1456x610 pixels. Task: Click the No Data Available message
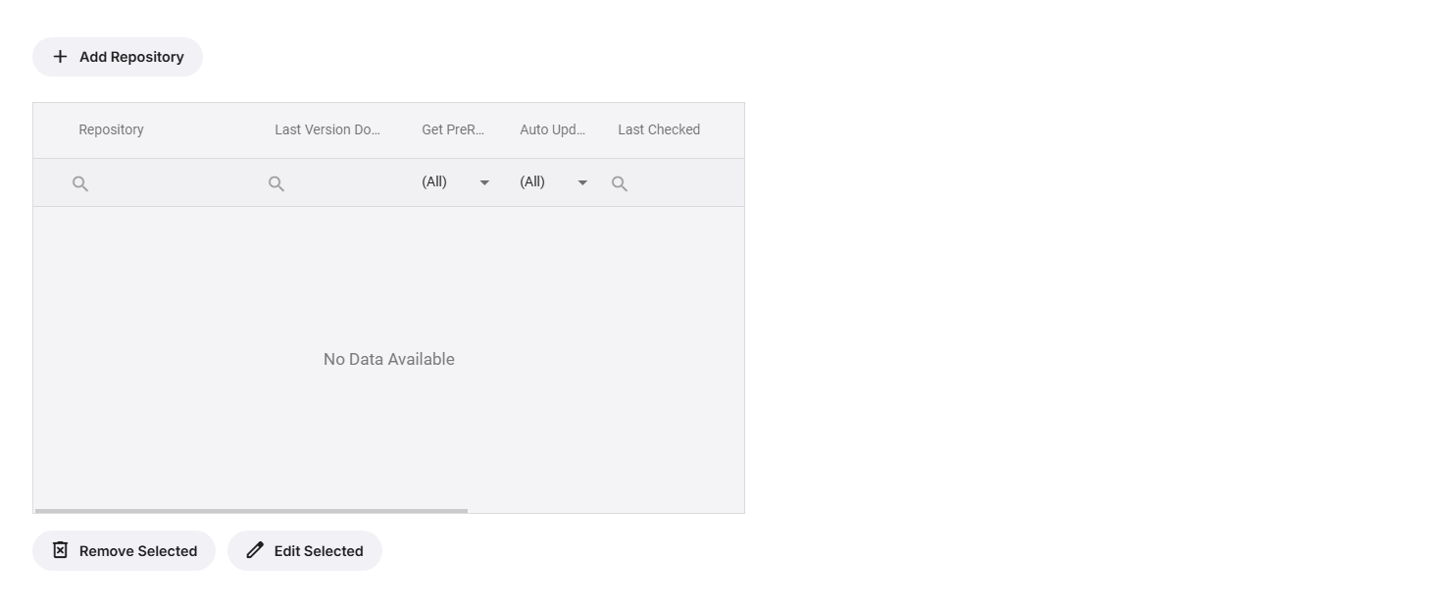pyautogui.click(x=389, y=359)
